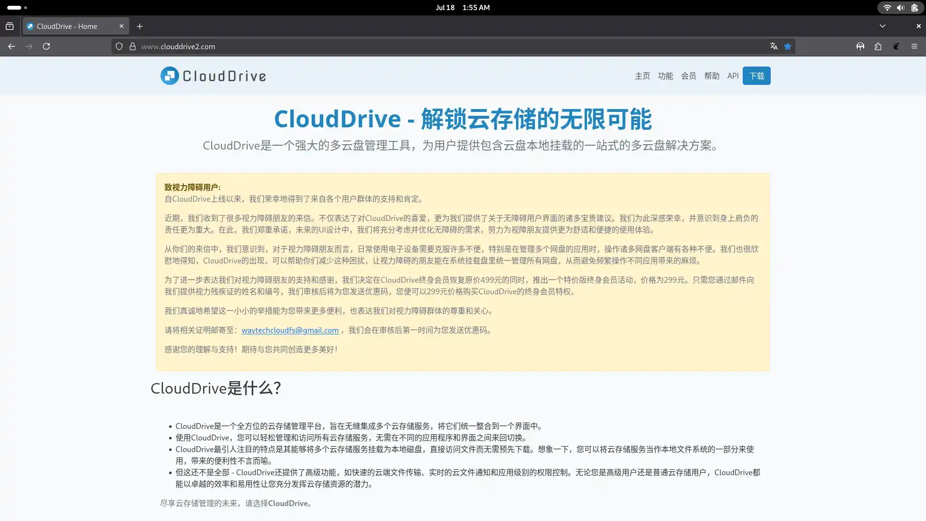Open the recent browsing tabs icon

pyautogui.click(x=10, y=26)
